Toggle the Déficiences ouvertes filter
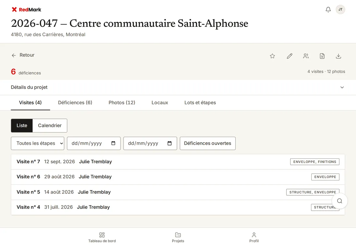The height and width of the screenshot is (247, 356). [x=207, y=143]
